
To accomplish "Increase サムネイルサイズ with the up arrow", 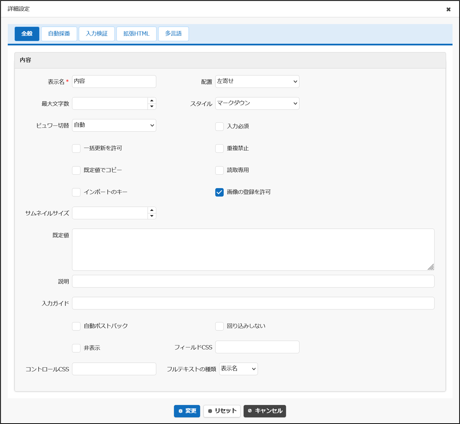I will tap(152, 210).
